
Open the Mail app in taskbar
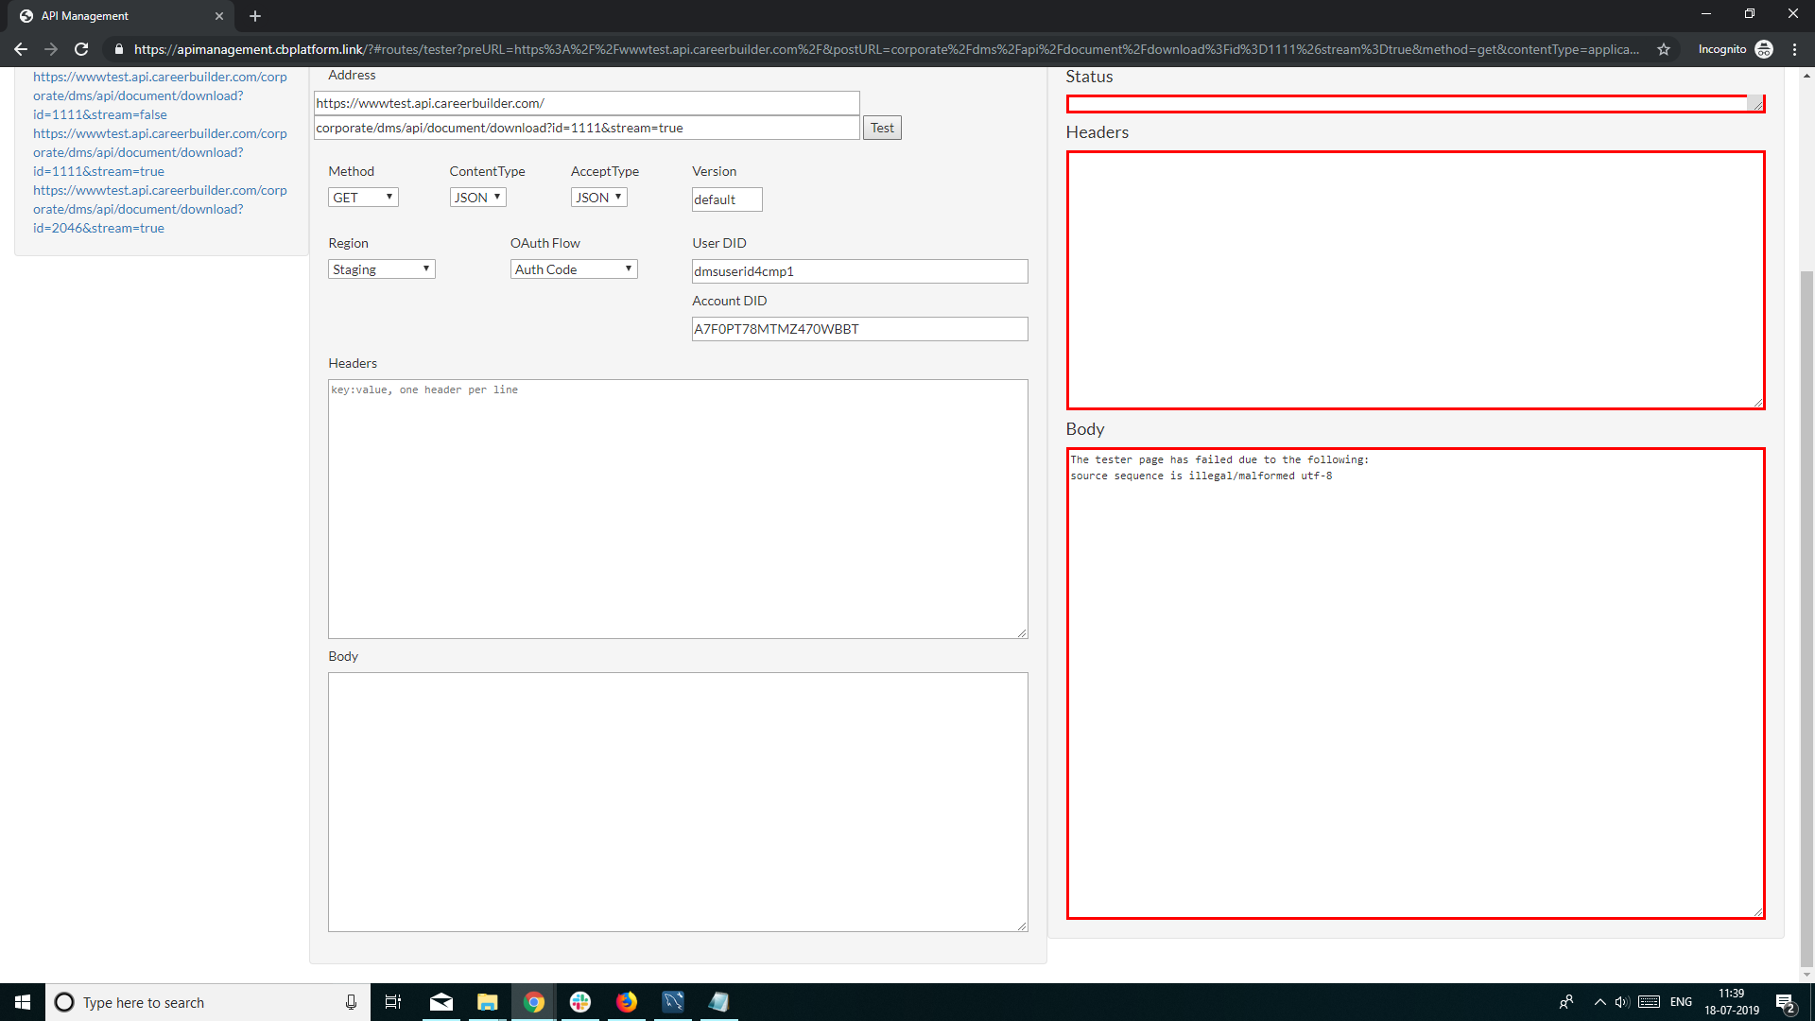[x=441, y=1002]
